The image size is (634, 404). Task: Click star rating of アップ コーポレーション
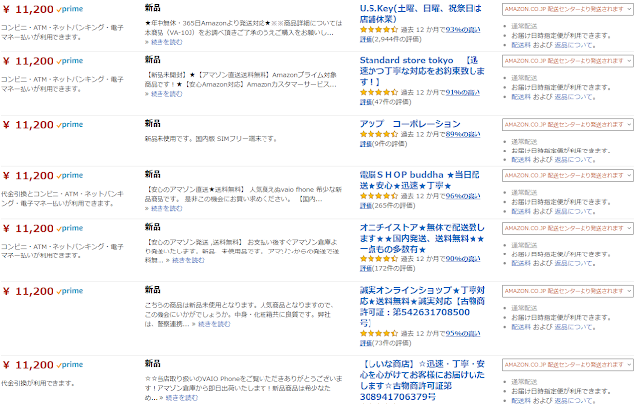tap(378, 134)
